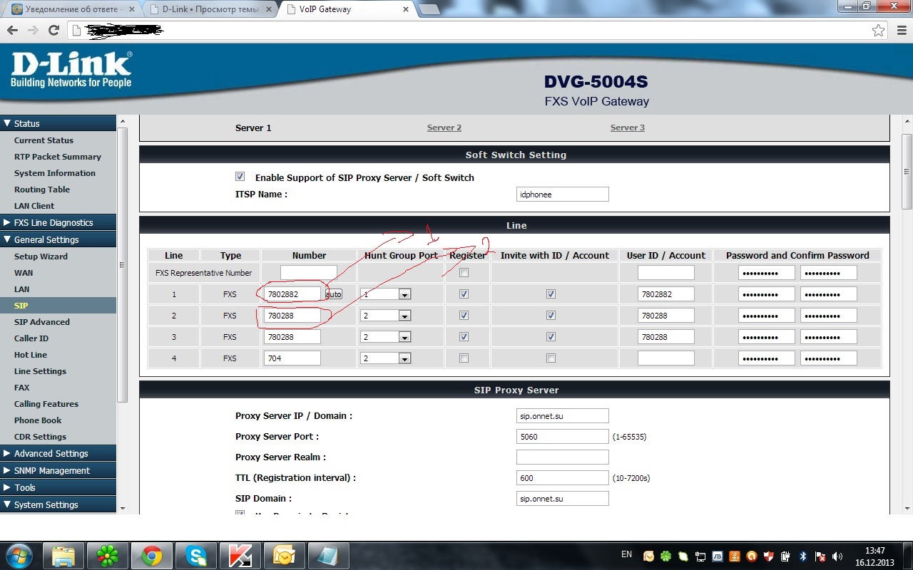Expand the Advanced Settings section

pos(58,453)
